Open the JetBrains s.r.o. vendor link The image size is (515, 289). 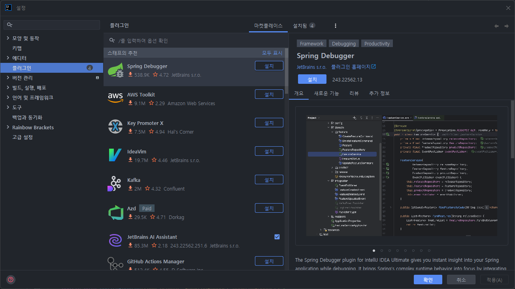pos(311,67)
